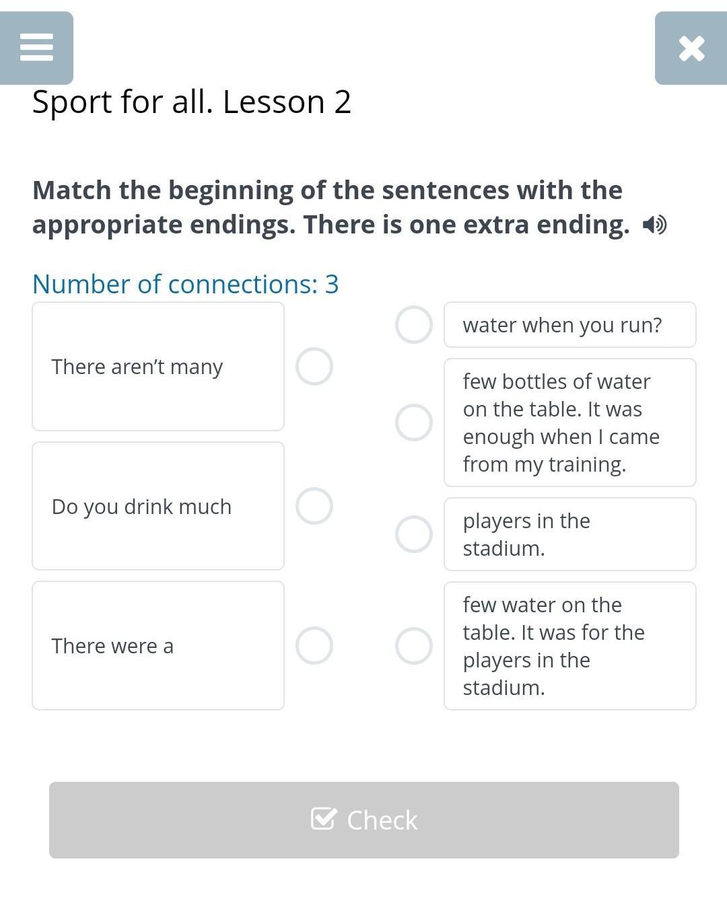Click the 'few water on the table' ending box

[569, 646]
